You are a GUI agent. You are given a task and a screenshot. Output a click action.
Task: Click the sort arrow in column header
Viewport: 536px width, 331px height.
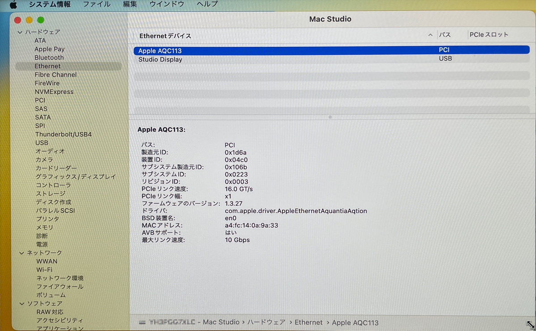430,35
